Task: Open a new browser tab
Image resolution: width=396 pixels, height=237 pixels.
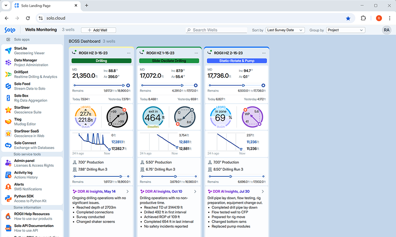Action: [x=86, y=5]
